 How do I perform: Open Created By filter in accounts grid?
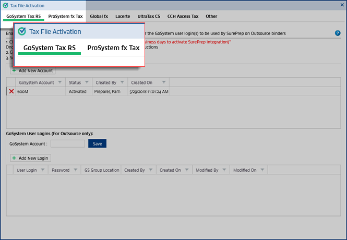click(123, 82)
